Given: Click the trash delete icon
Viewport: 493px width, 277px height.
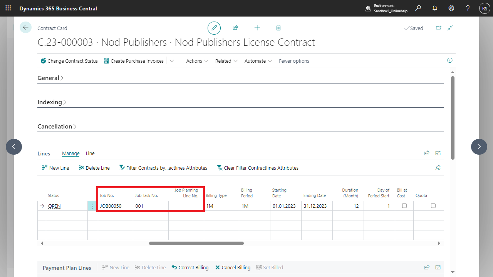Looking at the screenshot, I should (x=278, y=28).
